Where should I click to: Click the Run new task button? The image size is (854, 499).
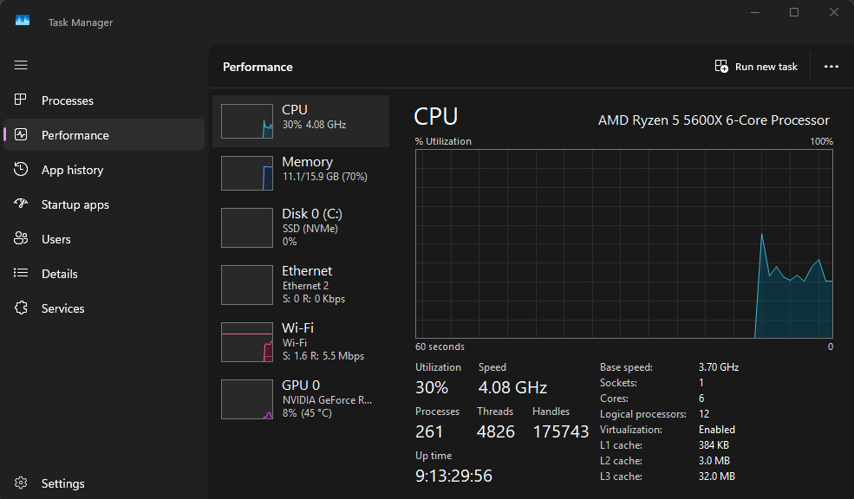pos(756,67)
